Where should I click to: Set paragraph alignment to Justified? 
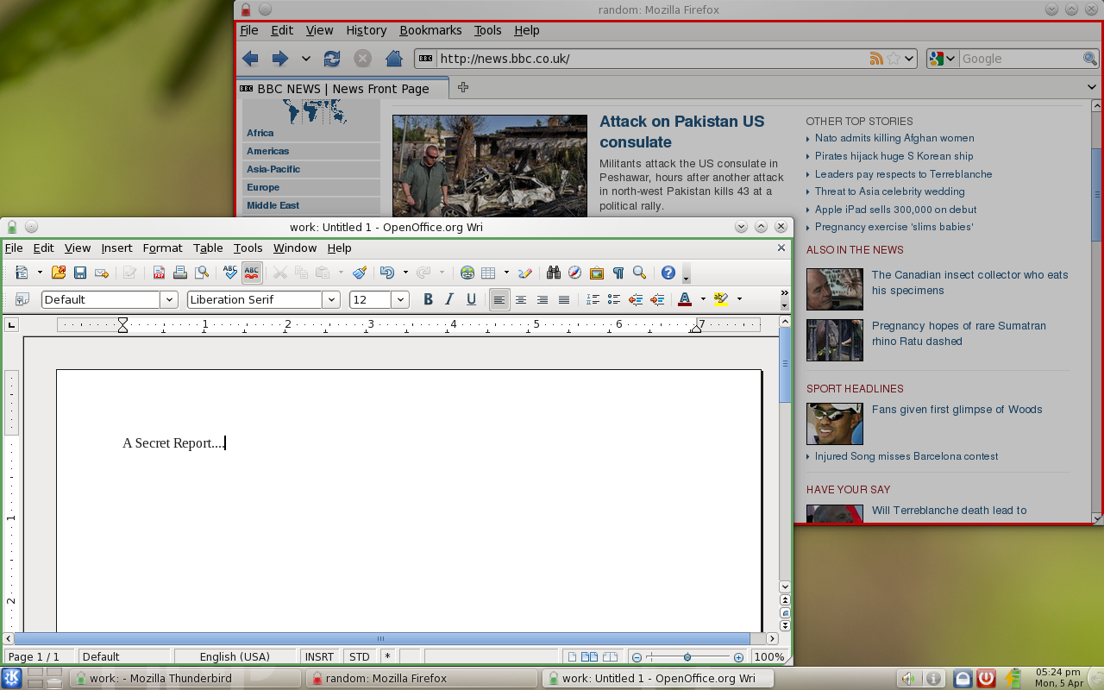(564, 299)
